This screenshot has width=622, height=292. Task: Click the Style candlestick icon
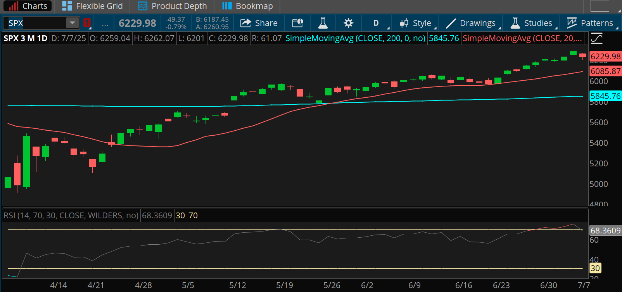(x=404, y=23)
